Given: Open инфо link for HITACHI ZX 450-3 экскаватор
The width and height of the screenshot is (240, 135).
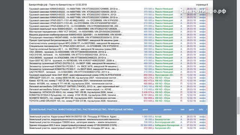Looking at the screenshot, I should click(202, 92).
